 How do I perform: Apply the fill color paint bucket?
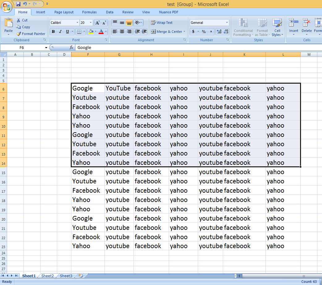pyautogui.click(x=91, y=32)
